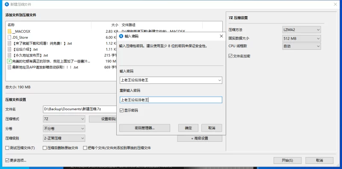
Task: Click the 新建压缩文件 window title icon
Action: click(7, 4)
